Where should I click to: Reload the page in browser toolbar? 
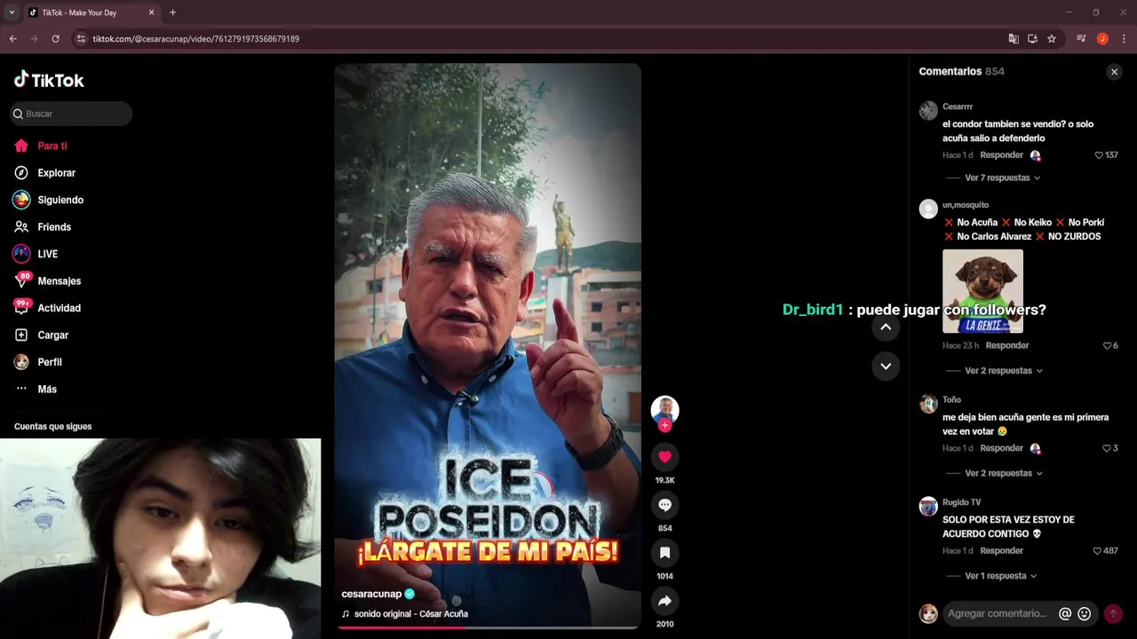[x=55, y=39]
